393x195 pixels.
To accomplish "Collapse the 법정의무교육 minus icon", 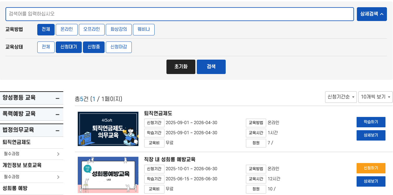I will (58, 131).
